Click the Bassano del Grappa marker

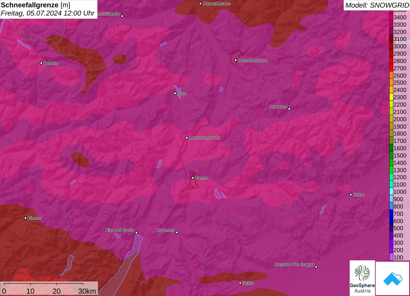click(316, 267)
